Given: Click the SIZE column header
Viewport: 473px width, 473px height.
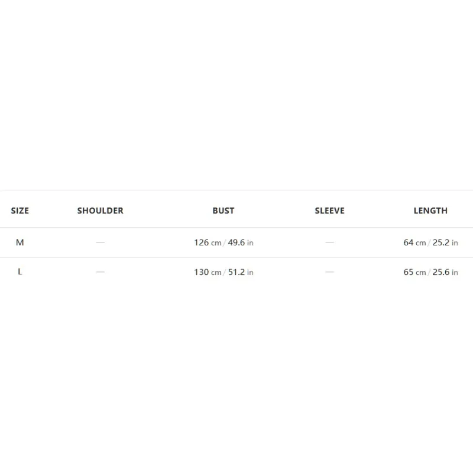Looking at the screenshot, I should [20, 210].
